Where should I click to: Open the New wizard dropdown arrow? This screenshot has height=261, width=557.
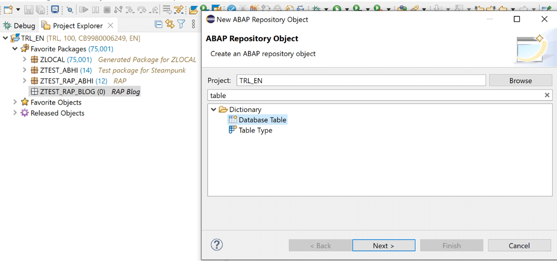click(x=18, y=9)
